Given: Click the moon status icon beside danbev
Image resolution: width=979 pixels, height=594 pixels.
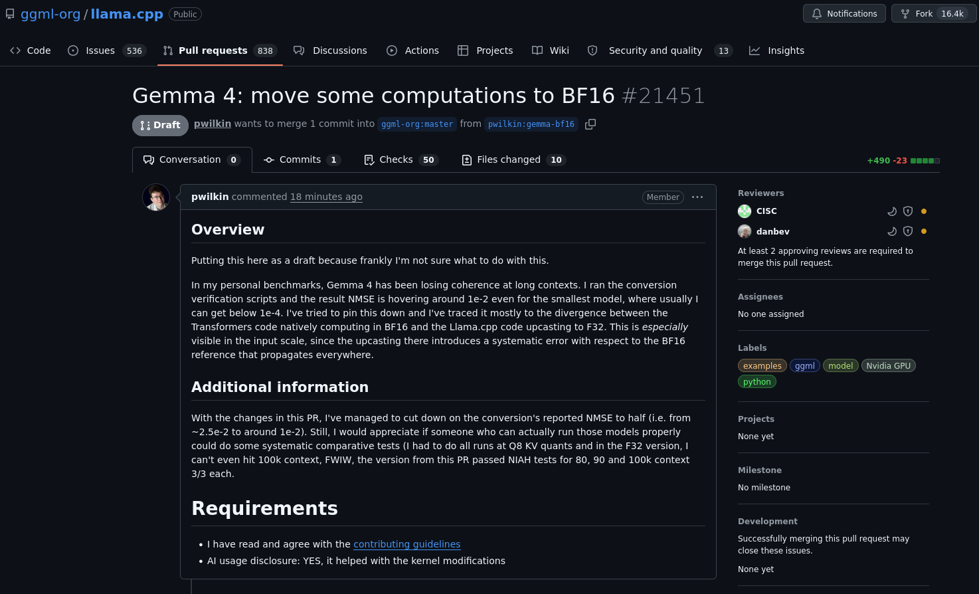Looking at the screenshot, I should click(892, 231).
